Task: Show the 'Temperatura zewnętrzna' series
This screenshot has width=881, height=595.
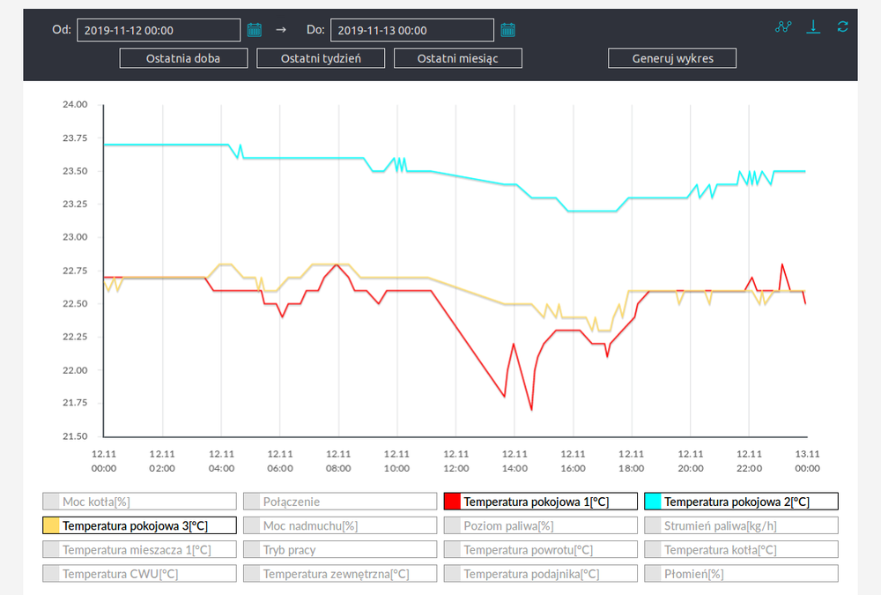Action: [340, 574]
